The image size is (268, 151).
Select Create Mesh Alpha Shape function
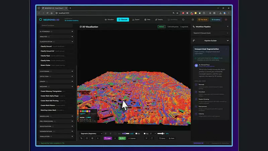tap(56, 96)
